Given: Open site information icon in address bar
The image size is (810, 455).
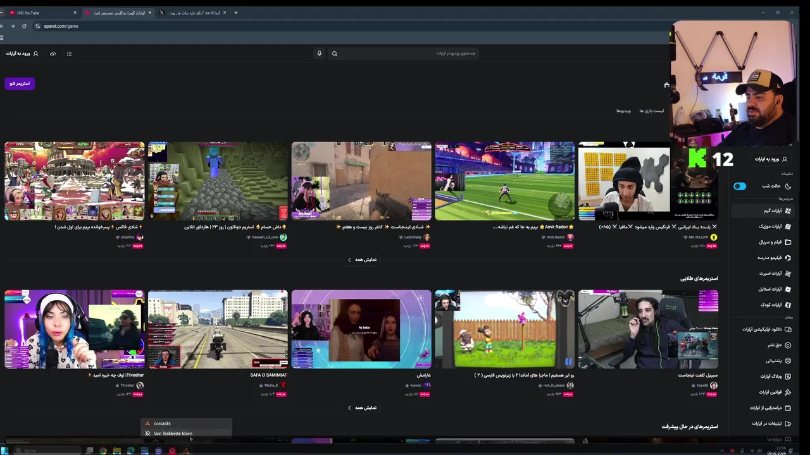Looking at the screenshot, I should click(37, 26).
